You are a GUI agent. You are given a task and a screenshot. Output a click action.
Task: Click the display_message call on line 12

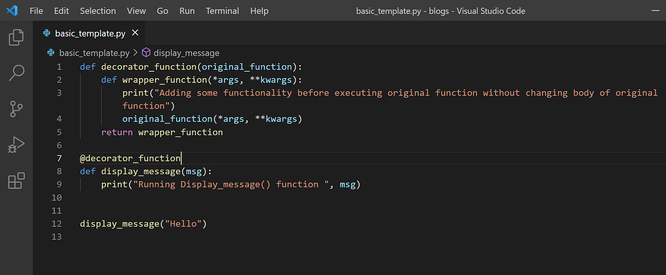(120, 224)
